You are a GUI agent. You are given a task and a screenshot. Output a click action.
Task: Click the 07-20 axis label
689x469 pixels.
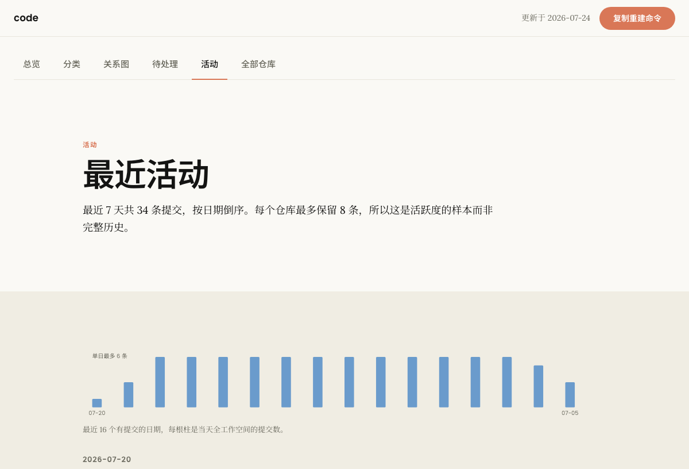(97, 413)
